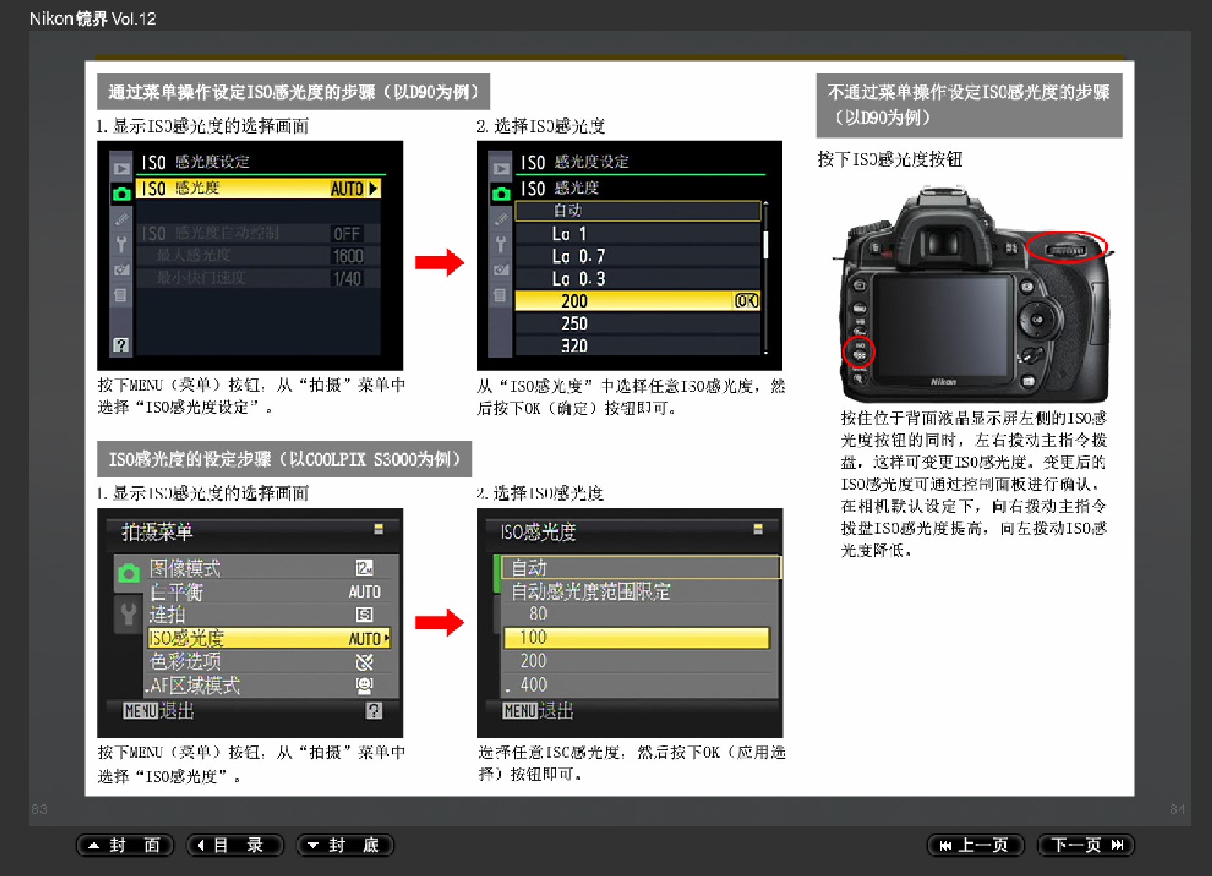This screenshot has height=876, width=1212.
Task: Click heading 通过菜单操作设定ISO感光度的步骤
Action: coord(294,92)
